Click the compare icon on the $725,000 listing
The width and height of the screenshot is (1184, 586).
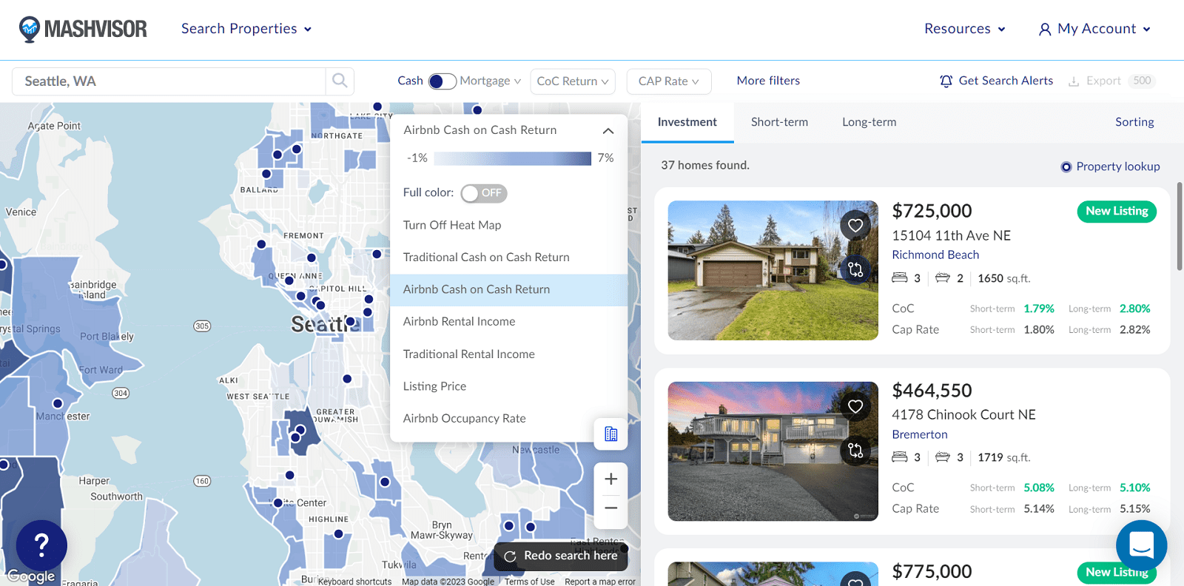coord(855,269)
